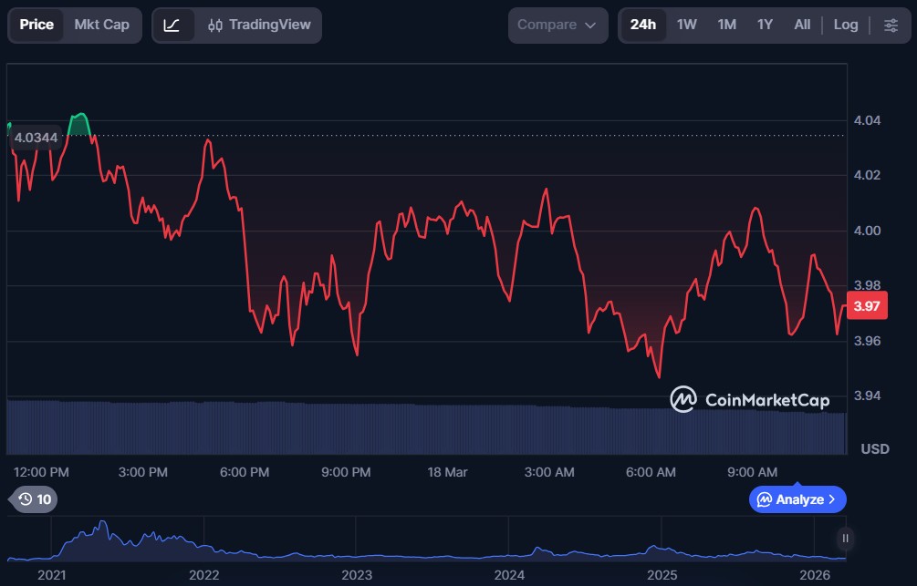Viewport: 917px width, 586px height.
Task: Show the 1Y timeframe
Action: tap(765, 25)
